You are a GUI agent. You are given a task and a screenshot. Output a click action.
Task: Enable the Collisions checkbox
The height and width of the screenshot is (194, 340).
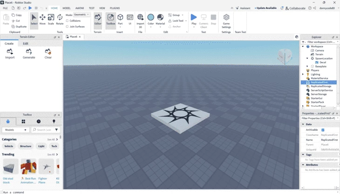coord(67,21)
